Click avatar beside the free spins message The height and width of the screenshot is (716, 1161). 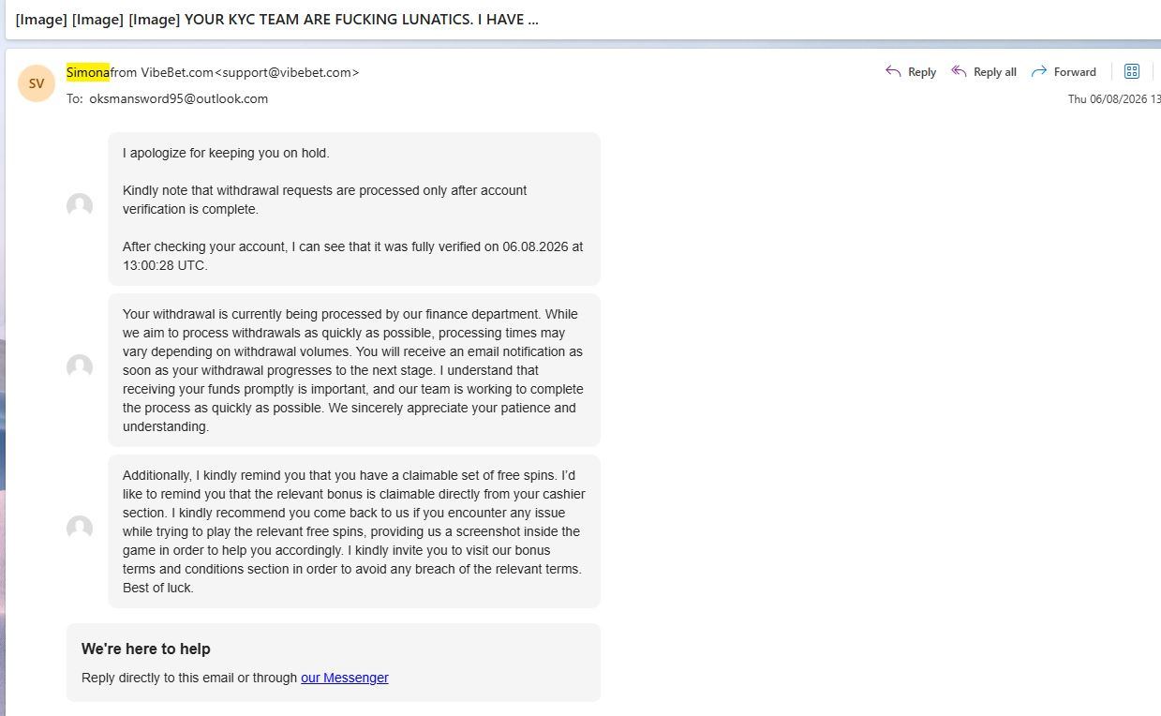coord(80,528)
